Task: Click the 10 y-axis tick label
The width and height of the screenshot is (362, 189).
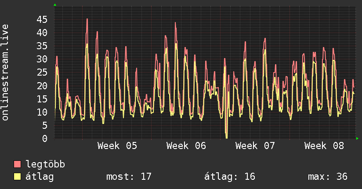Action: tap(42, 112)
